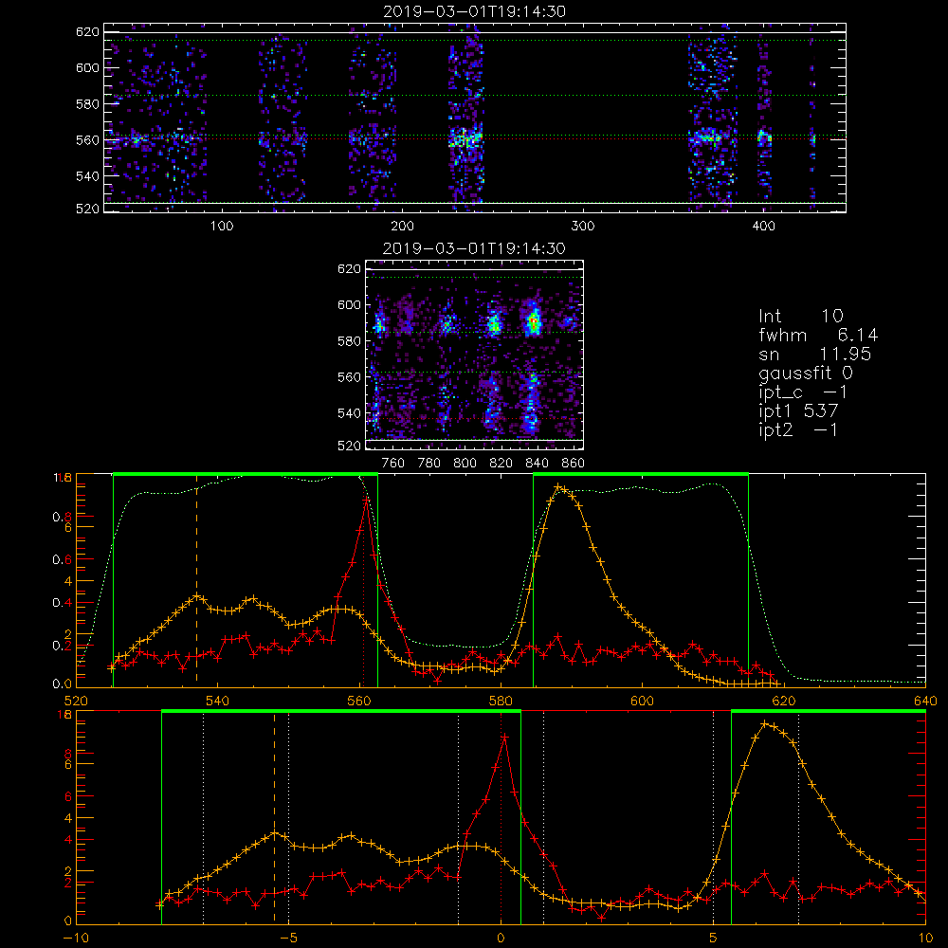This screenshot has width=948, height=948.
Task: Select the 'Int 10' readout text
Action: point(800,316)
